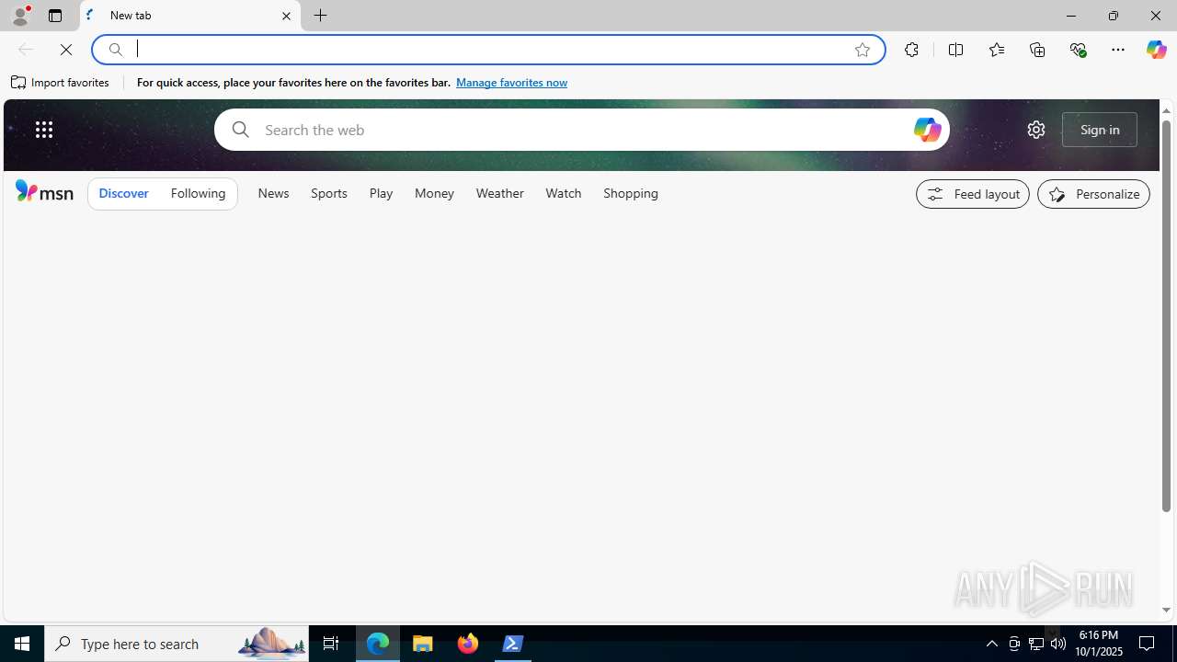Image resolution: width=1177 pixels, height=662 pixels.
Task: Click the taskbar search box
Action: pyautogui.click(x=177, y=644)
